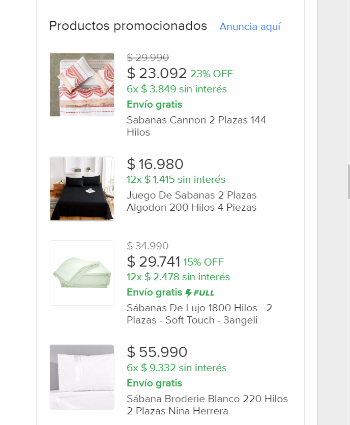This screenshot has width=350, height=425.
Task: Open the green folded sheets product image
Action: (x=82, y=273)
